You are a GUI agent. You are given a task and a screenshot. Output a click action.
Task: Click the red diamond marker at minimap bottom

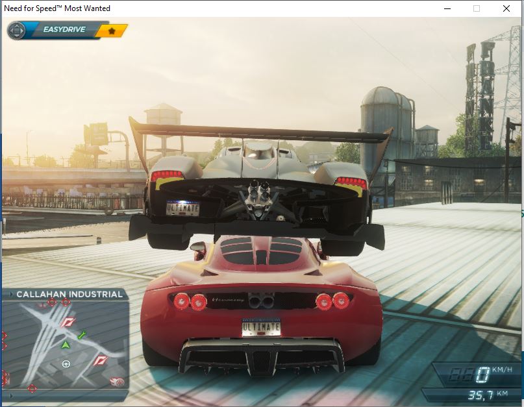(x=32, y=388)
